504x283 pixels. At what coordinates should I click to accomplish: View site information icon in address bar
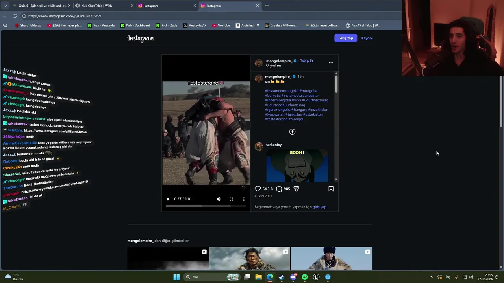(24, 16)
